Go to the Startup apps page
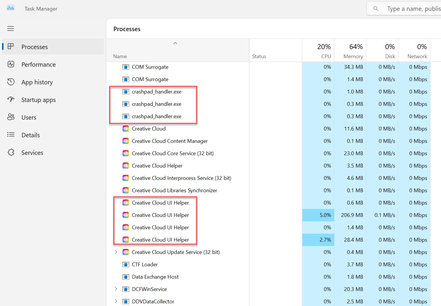The height and width of the screenshot is (306, 441). [53, 100]
